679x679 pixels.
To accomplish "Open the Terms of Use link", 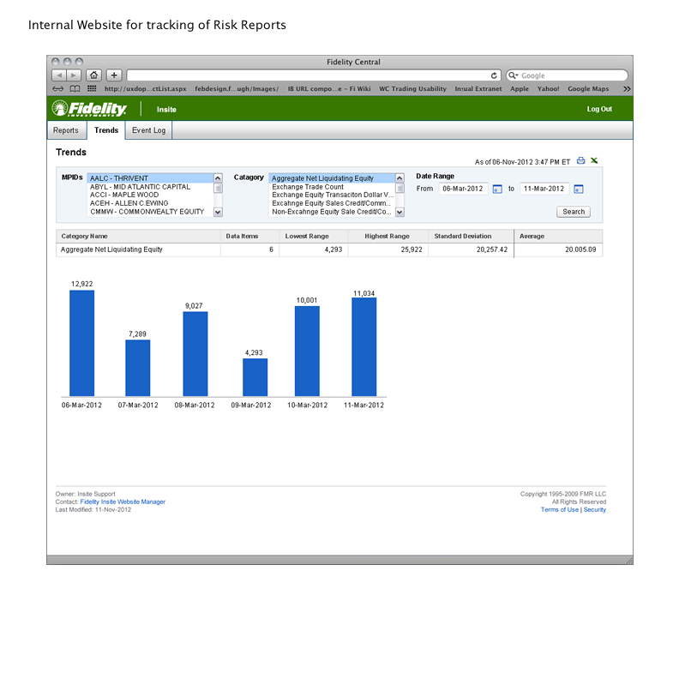I will tap(559, 509).
